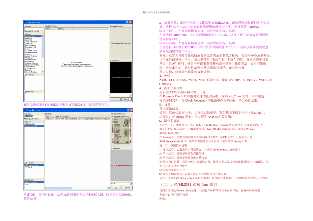Viewport: 313px width, 221px height.
Task: Tick Match Whole Words in the ATMEGA16-results dialog
Action: [43, 119]
